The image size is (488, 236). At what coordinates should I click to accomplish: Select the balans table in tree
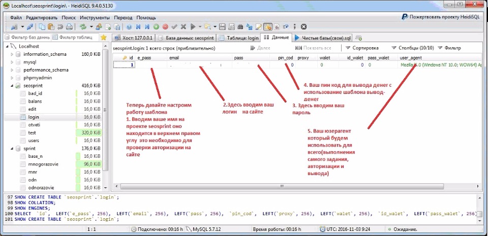click(x=35, y=101)
